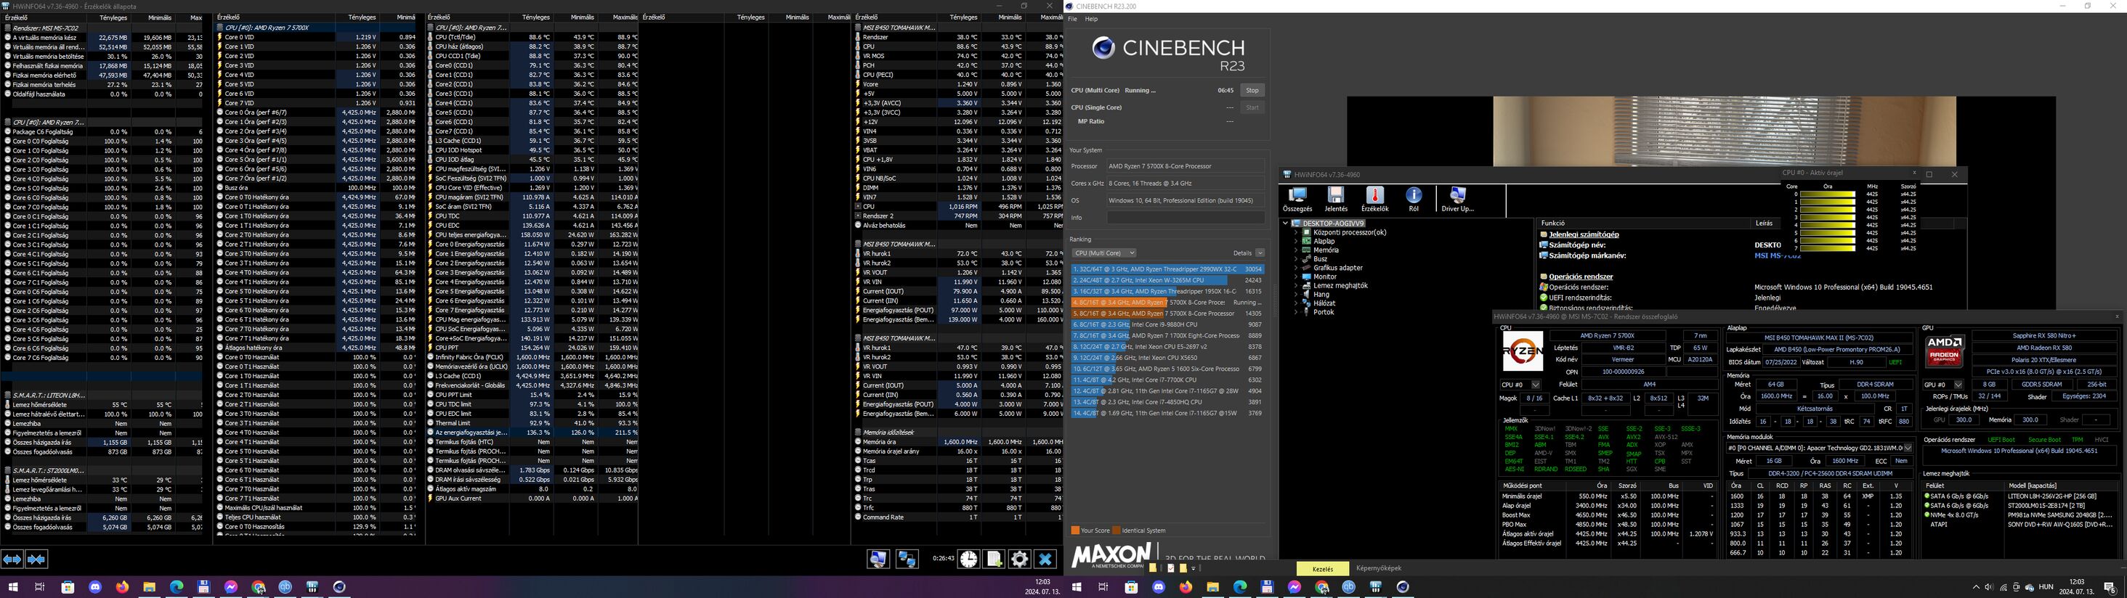Expand the Lemez meghajtók tree node

click(x=1295, y=285)
